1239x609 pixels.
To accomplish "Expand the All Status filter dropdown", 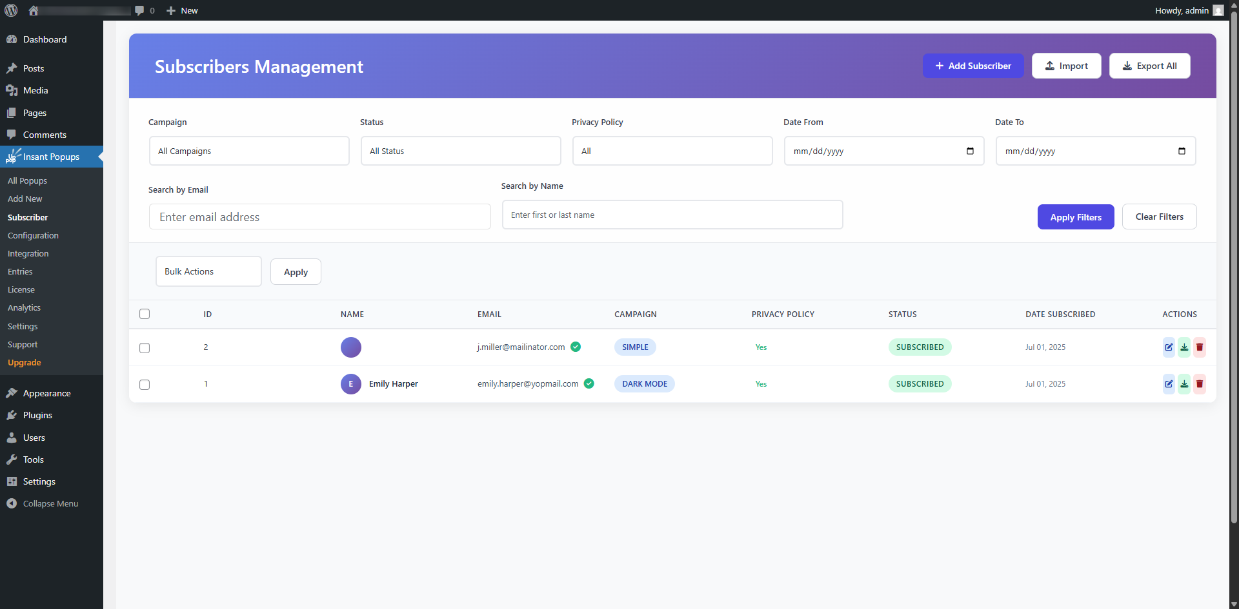I will 461,151.
